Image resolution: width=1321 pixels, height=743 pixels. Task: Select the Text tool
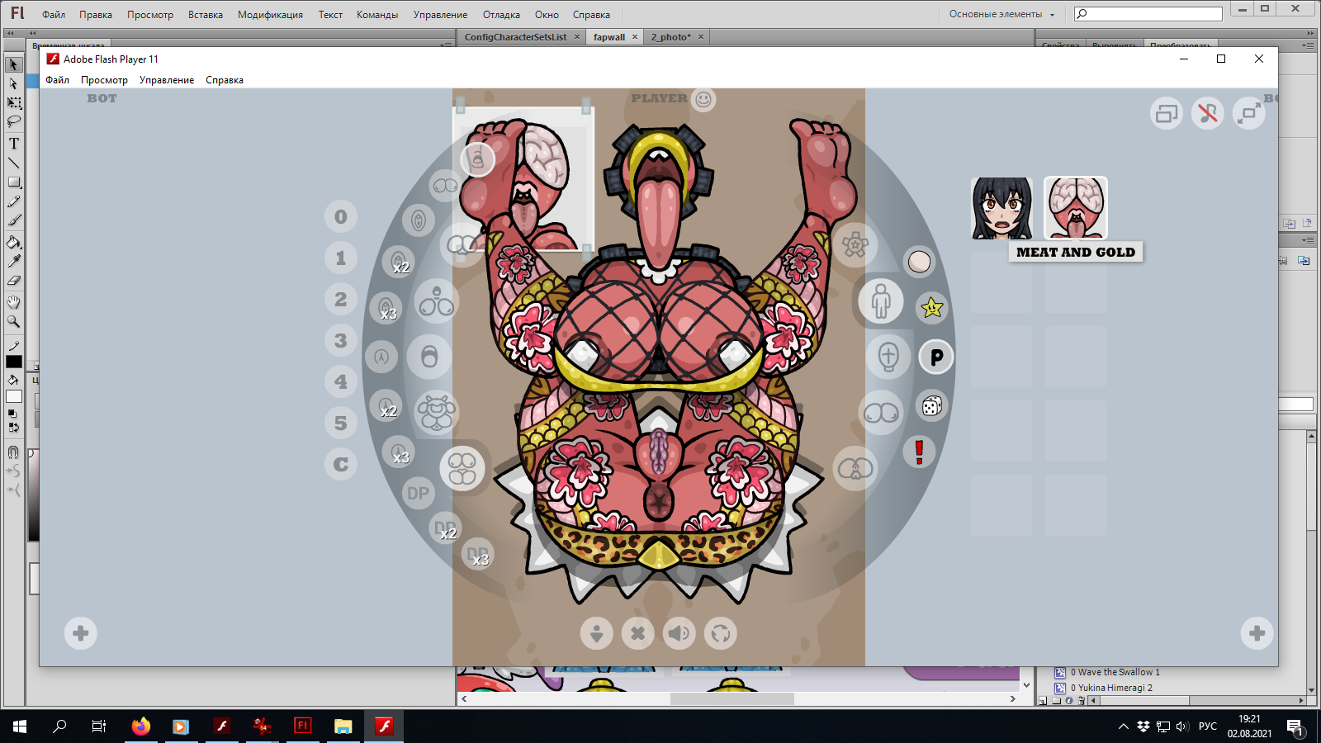tap(13, 144)
